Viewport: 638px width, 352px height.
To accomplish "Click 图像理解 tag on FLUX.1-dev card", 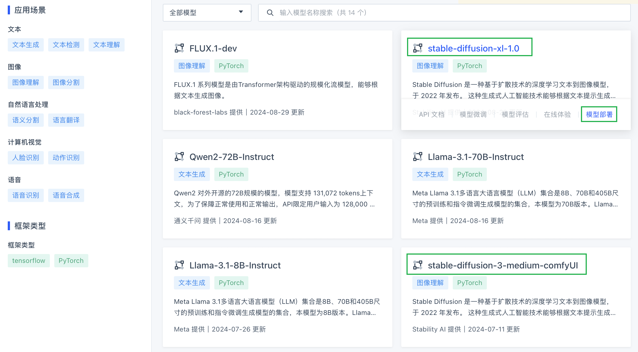I will tap(192, 66).
